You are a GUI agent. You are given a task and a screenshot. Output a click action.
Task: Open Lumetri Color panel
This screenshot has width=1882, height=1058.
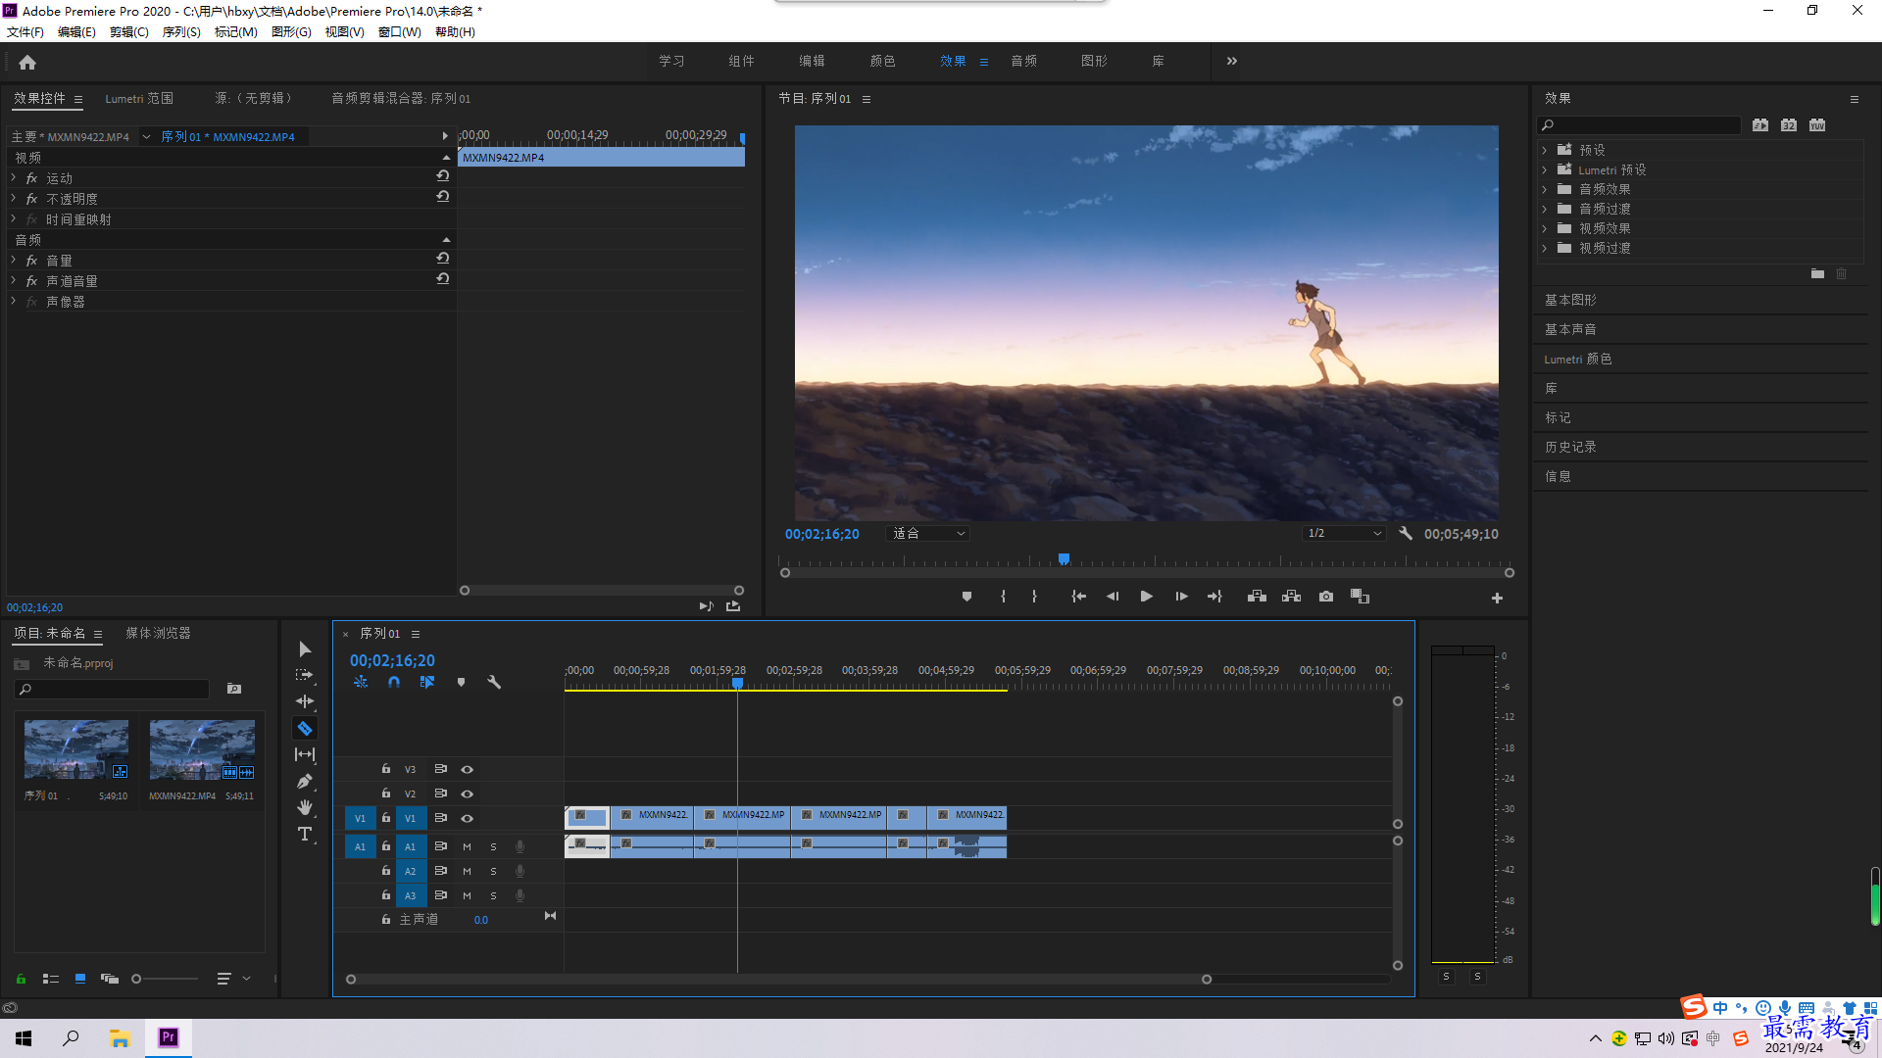tap(1578, 359)
